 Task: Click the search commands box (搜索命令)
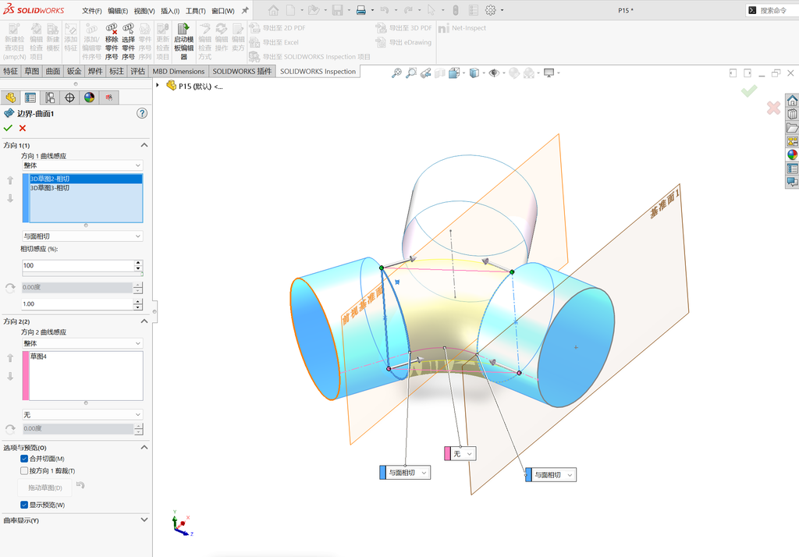pos(773,10)
